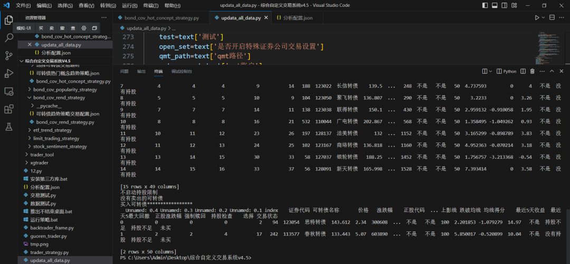Image resolution: width=570 pixels, height=264 pixels.
Task: Close the updata_all_data.py editor tab
Action: click(x=267, y=18)
